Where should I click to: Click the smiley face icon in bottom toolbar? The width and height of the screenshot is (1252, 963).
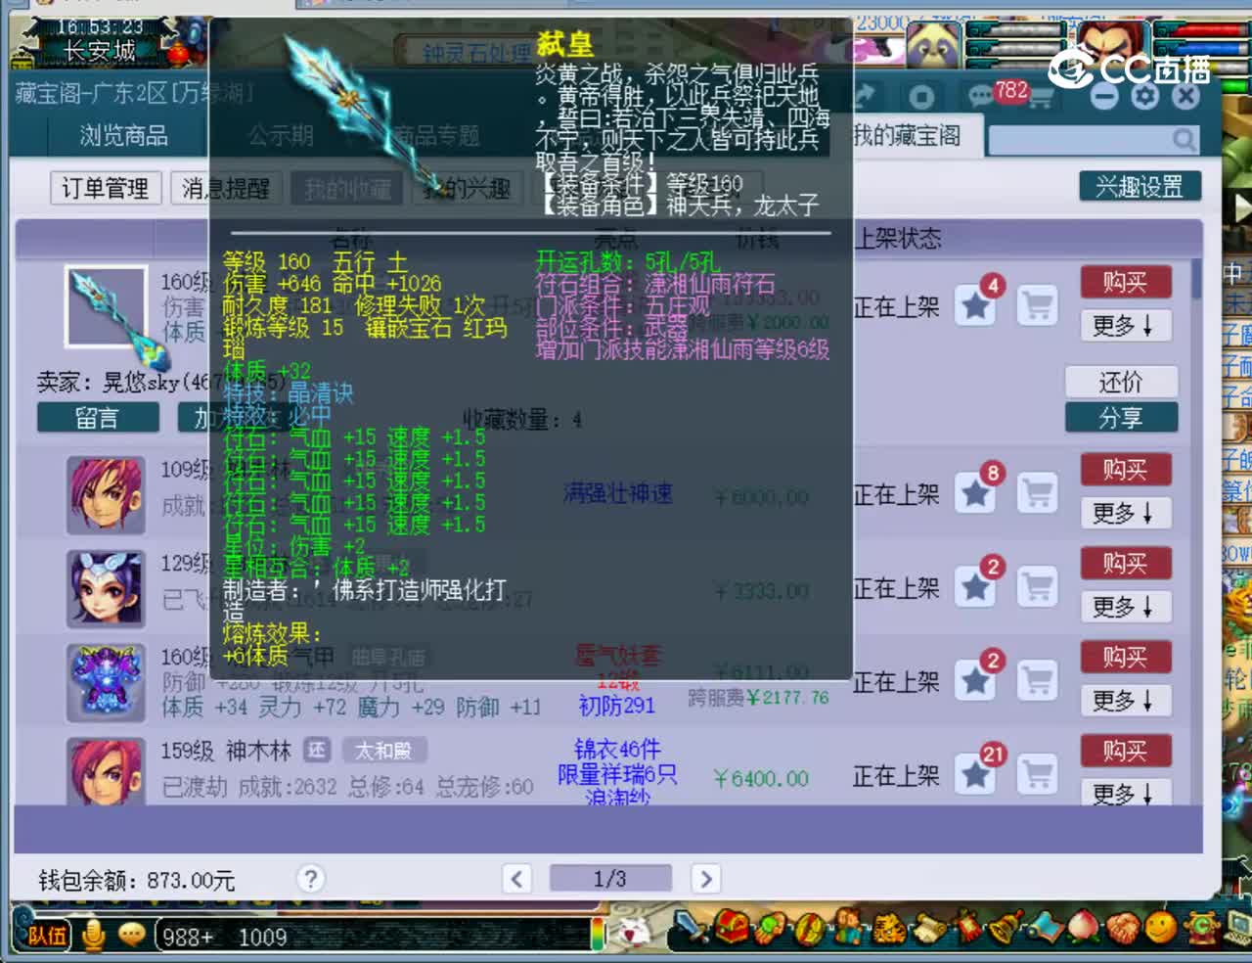point(1161,926)
